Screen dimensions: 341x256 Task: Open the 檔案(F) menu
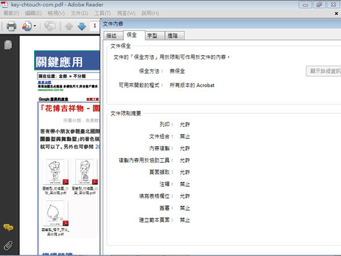click(11, 13)
